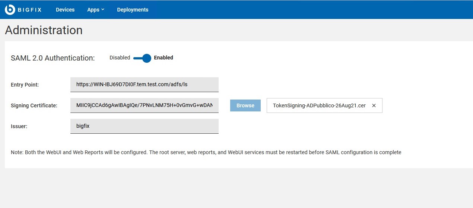Click the Issuer label
Screen dimensions: 473x208
(x=19, y=126)
